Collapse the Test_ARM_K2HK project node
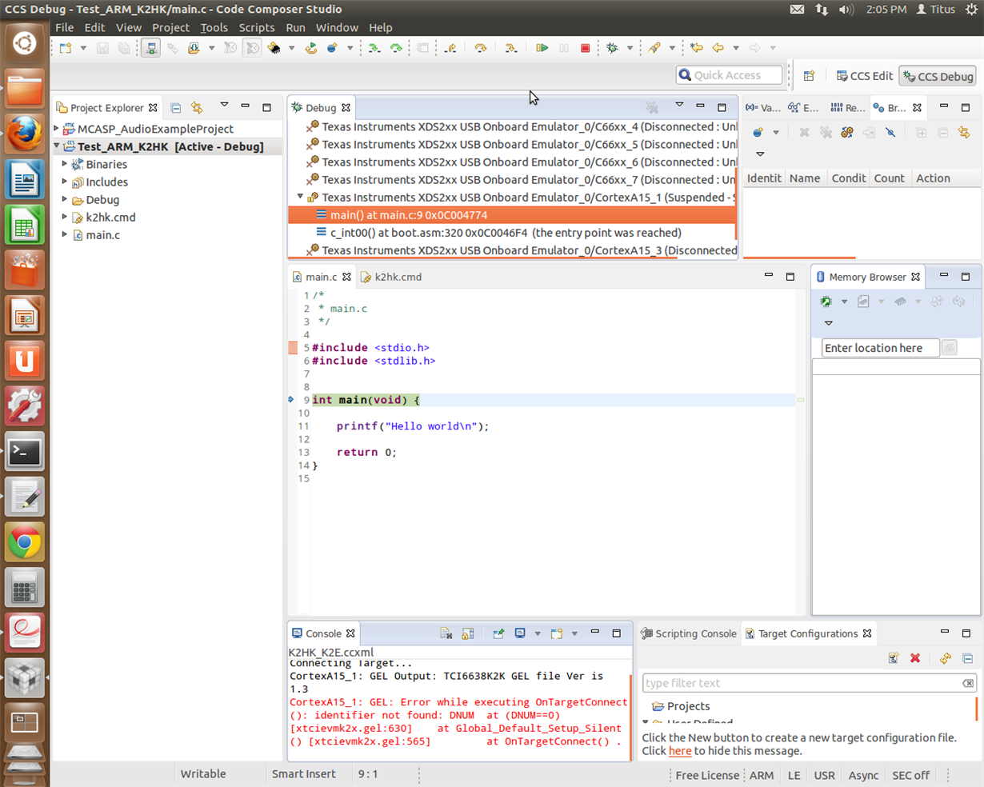 coord(57,146)
